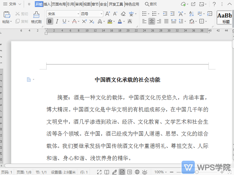
Task: Switch to the 页面布局 tab
Action: [x=59, y=4]
